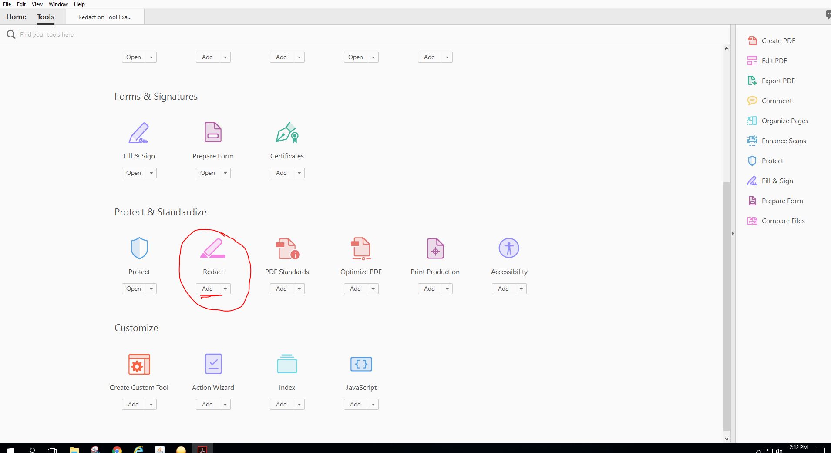The height and width of the screenshot is (453, 831).
Task: Select the Redact tool icon
Action: (x=213, y=248)
